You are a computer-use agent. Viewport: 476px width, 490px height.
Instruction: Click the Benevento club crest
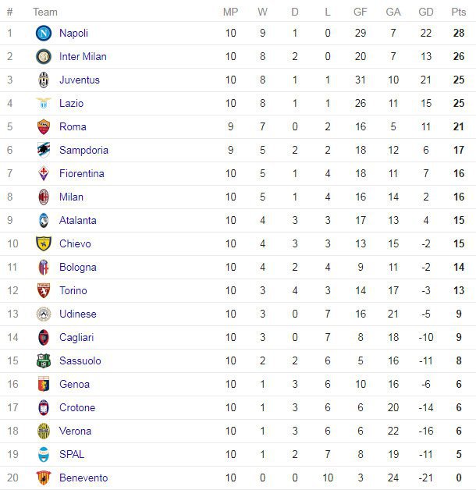coord(43,478)
